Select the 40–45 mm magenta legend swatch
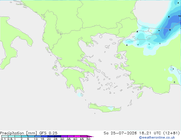This screenshot has width=181, height=140. [x=77, y=136]
